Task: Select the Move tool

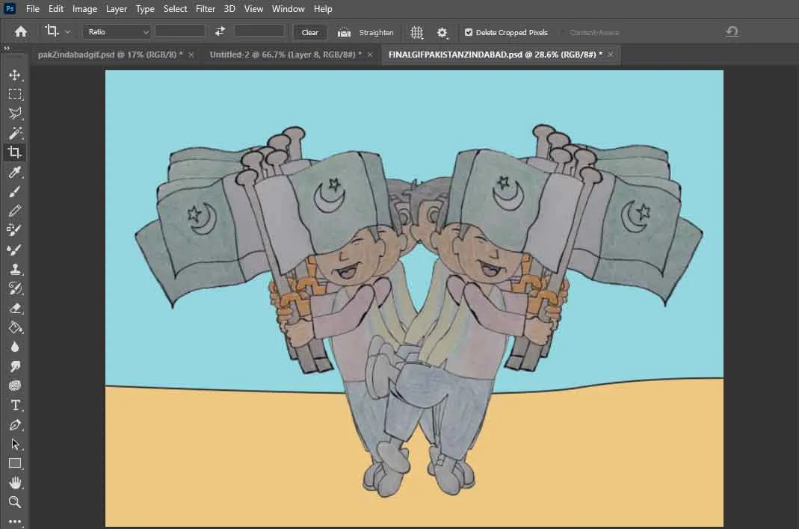Action: pyautogui.click(x=15, y=75)
